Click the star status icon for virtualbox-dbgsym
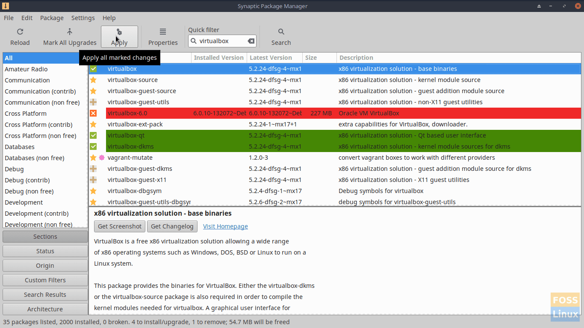This screenshot has height=328, width=584. [93, 191]
